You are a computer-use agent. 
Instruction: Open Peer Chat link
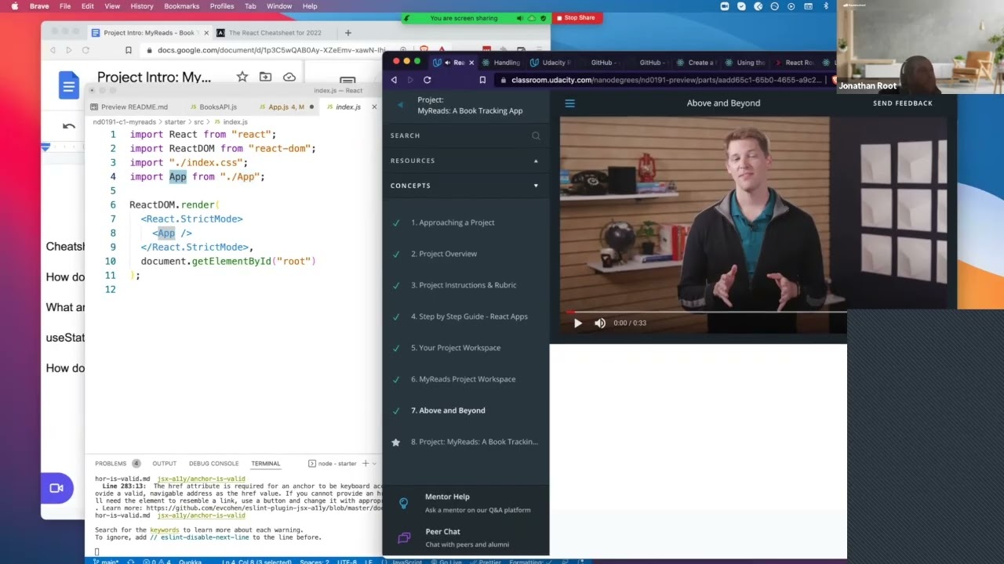click(x=442, y=531)
